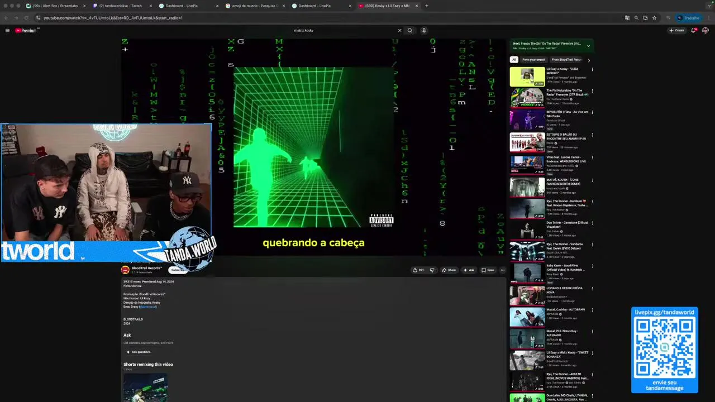Image resolution: width=715 pixels, height=402 pixels.
Task: Open options for Baby Keem Good Flirts
Action: pos(592,267)
